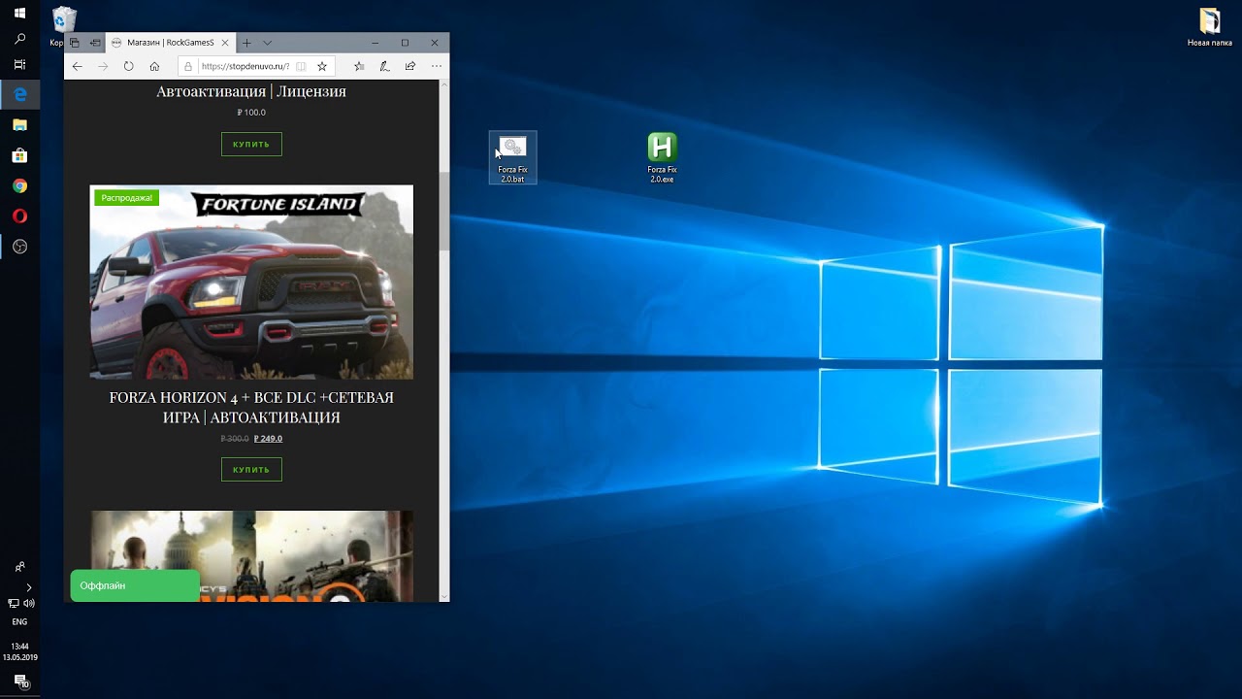This screenshot has height=699, width=1242.
Task: Share this page from Edge toolbar
Action: click(x=410, y=66)
